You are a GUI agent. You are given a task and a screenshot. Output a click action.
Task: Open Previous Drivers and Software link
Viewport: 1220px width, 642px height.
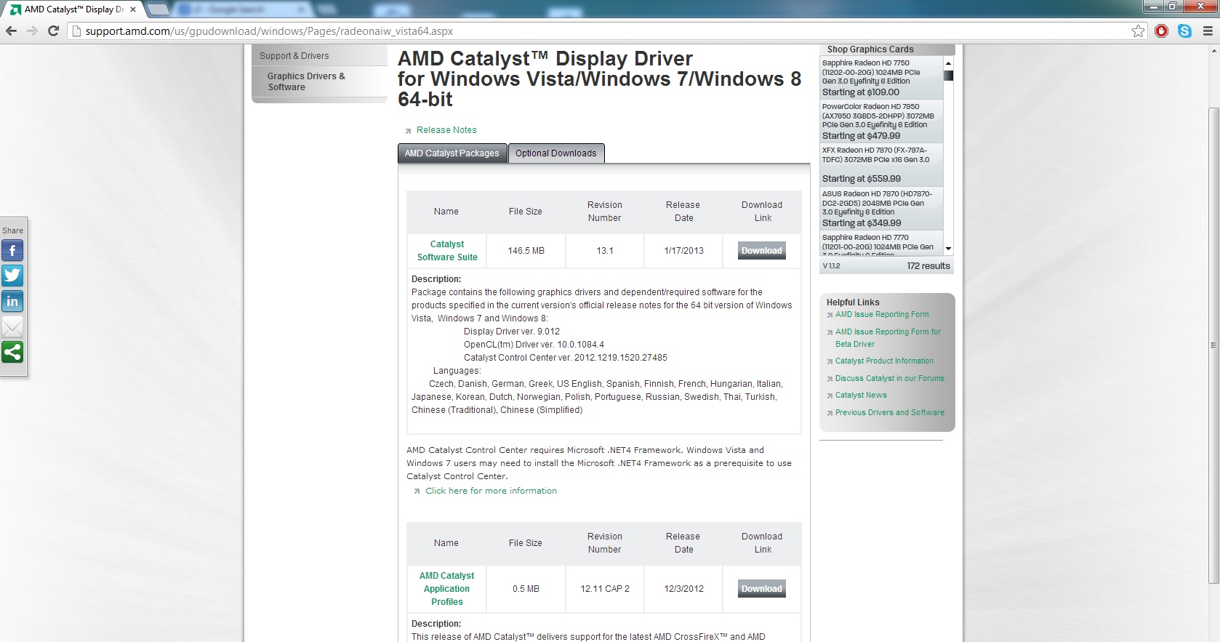pyautogui.click(x=890, y=413)
